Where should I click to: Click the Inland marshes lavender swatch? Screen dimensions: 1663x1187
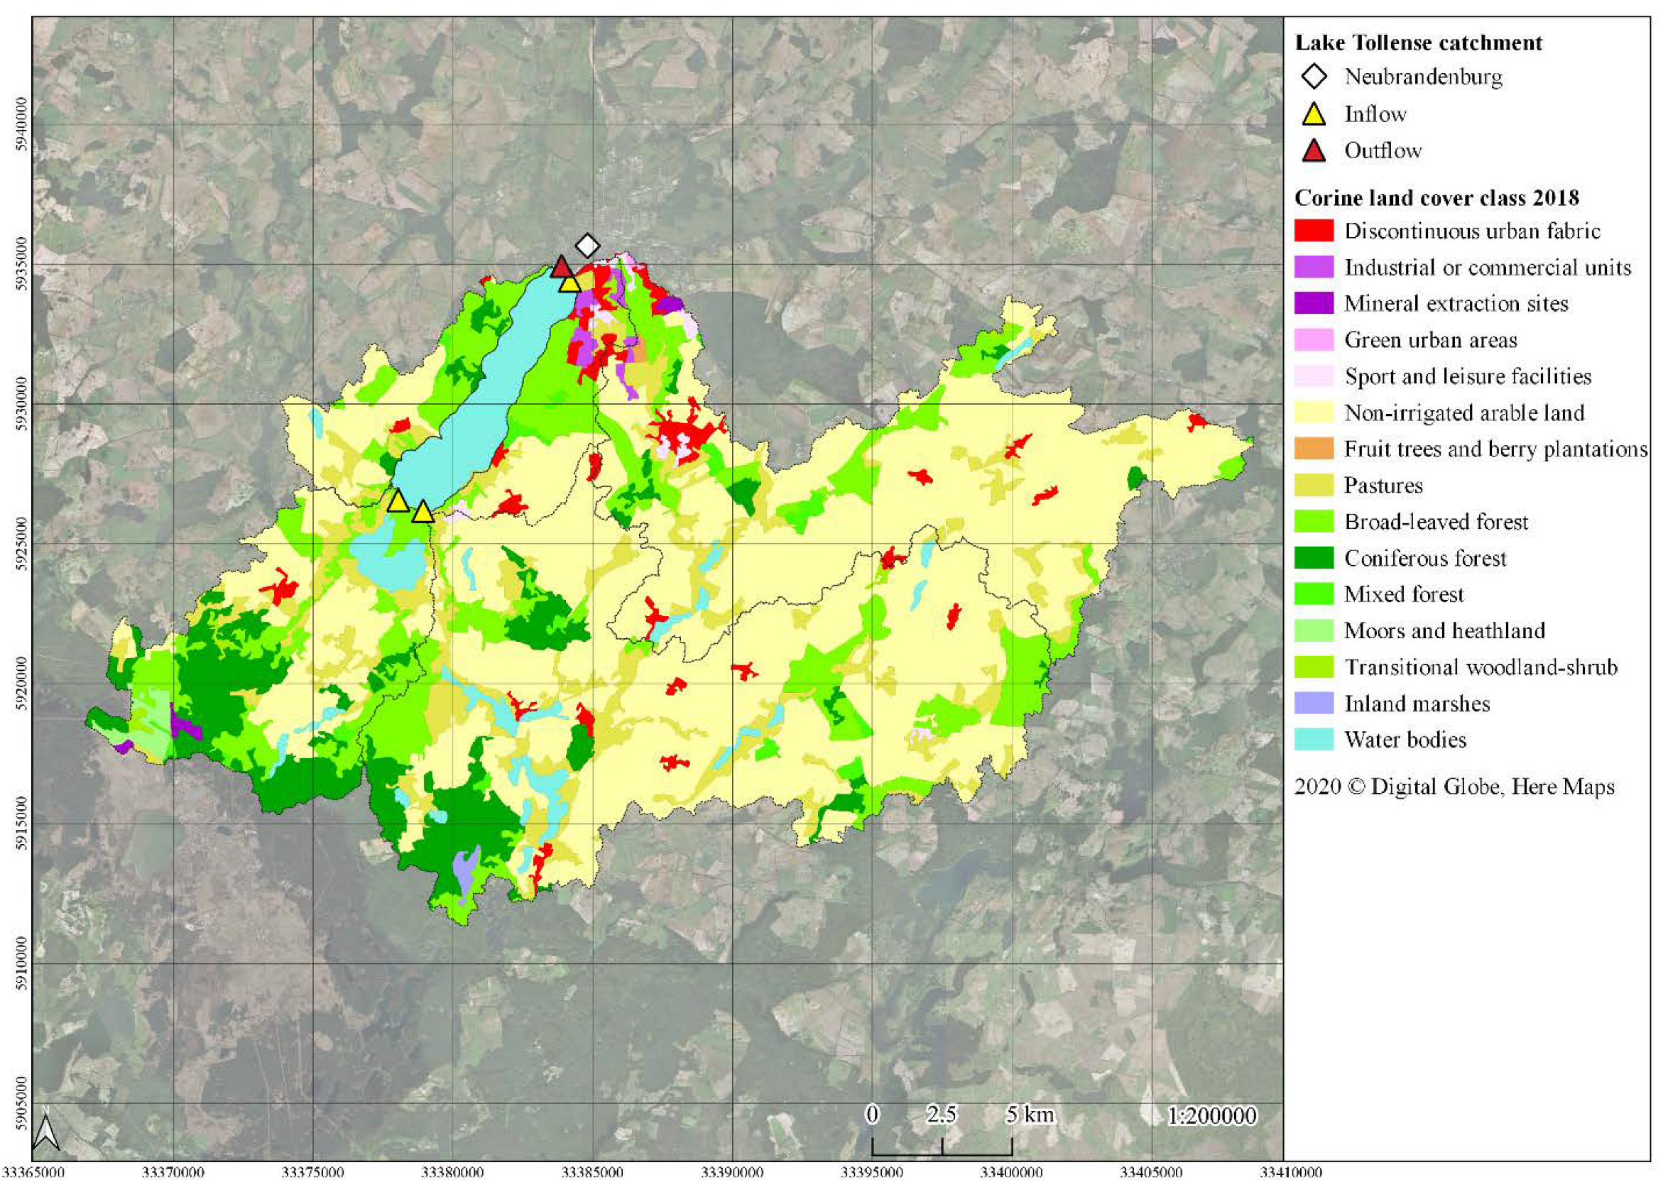pos(1314,703)
